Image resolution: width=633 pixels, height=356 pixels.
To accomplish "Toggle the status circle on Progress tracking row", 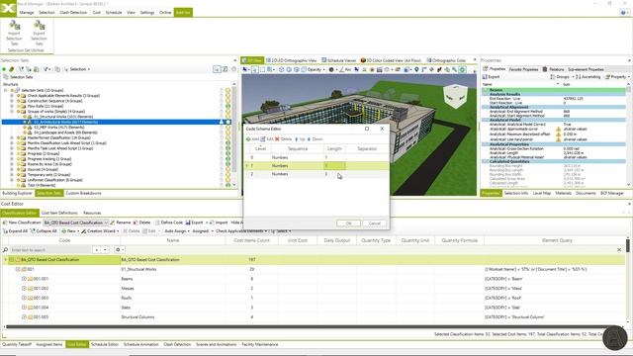I will 228,159.
